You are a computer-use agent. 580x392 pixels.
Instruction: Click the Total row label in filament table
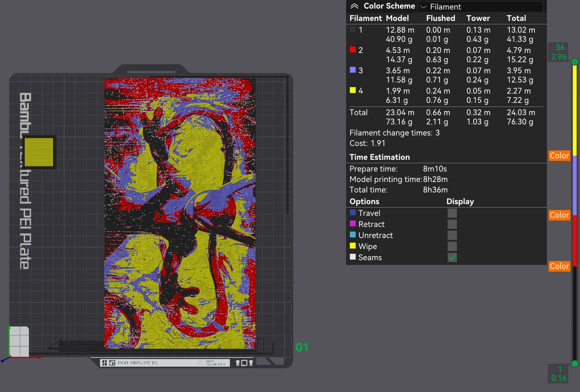[358, 112]
